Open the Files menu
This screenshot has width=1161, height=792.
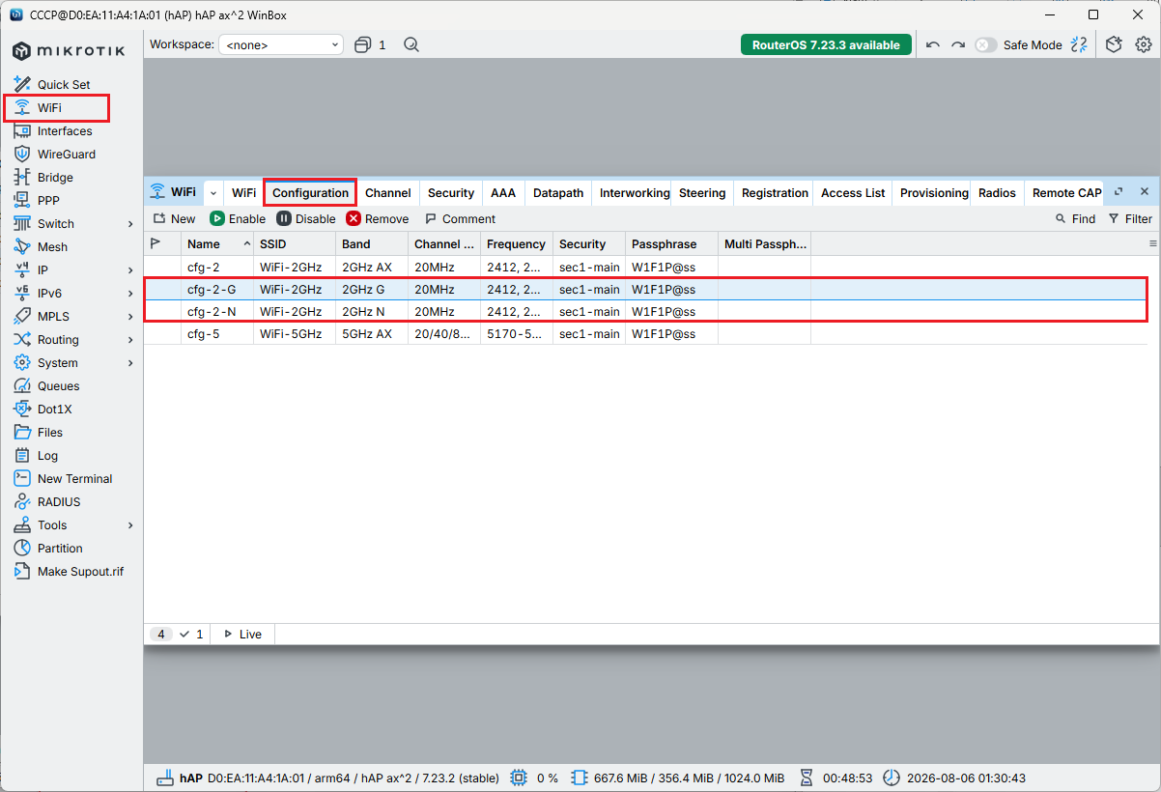point(50,433)
